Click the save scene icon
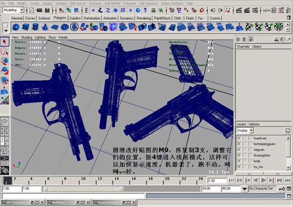293x207 pixels. [47, 10]
